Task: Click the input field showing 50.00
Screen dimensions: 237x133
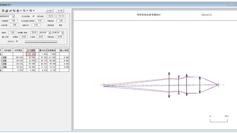Action: (x=34, y=33)
